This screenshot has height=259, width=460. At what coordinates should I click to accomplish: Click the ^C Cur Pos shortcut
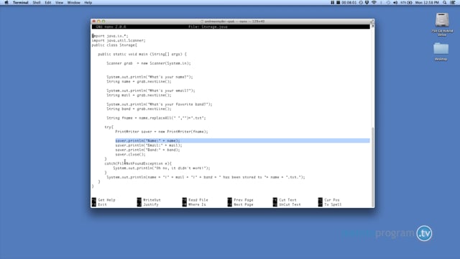click(329, 200)
